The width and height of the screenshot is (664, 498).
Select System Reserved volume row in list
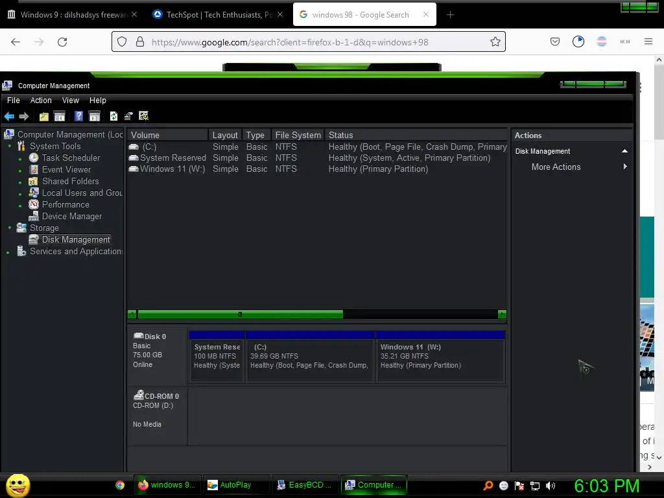pyautogui.click(x=317, y=158)
